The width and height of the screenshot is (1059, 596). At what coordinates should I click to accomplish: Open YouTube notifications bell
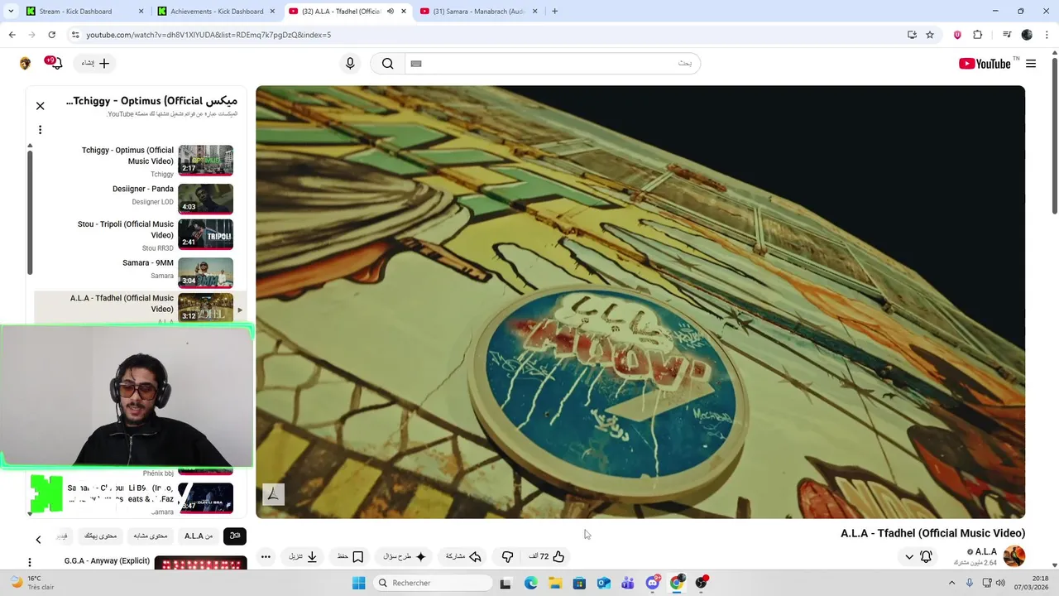pos(57,64)
